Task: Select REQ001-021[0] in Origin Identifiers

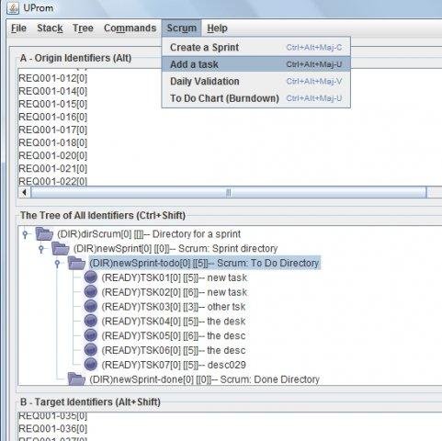Action: (52, 168)
